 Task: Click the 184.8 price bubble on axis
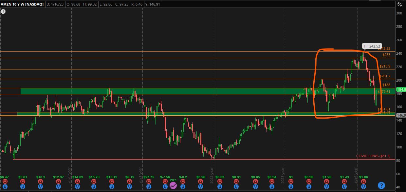(x=401, y=89)
